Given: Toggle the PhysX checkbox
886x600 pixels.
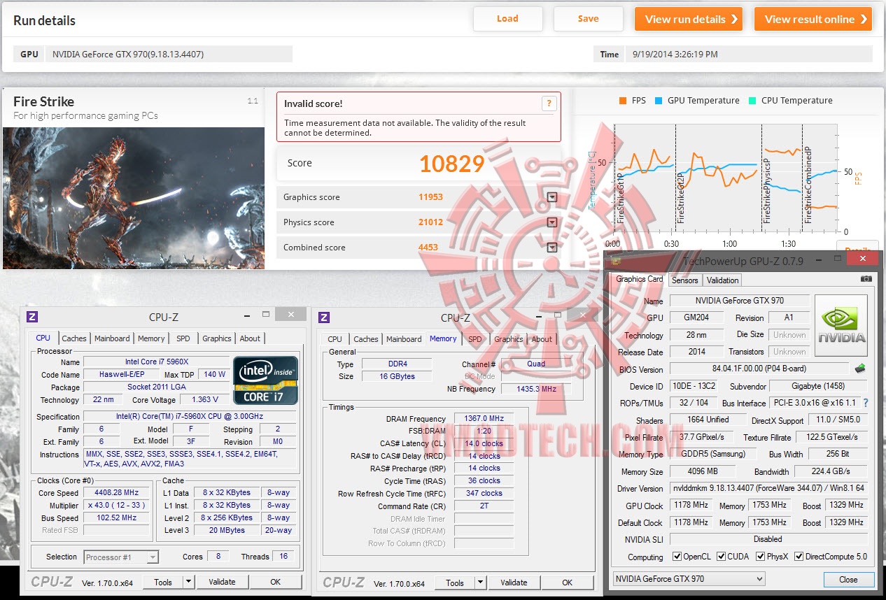Looking at the screenshot, I should pyautogui.click(x=761, y=557).
